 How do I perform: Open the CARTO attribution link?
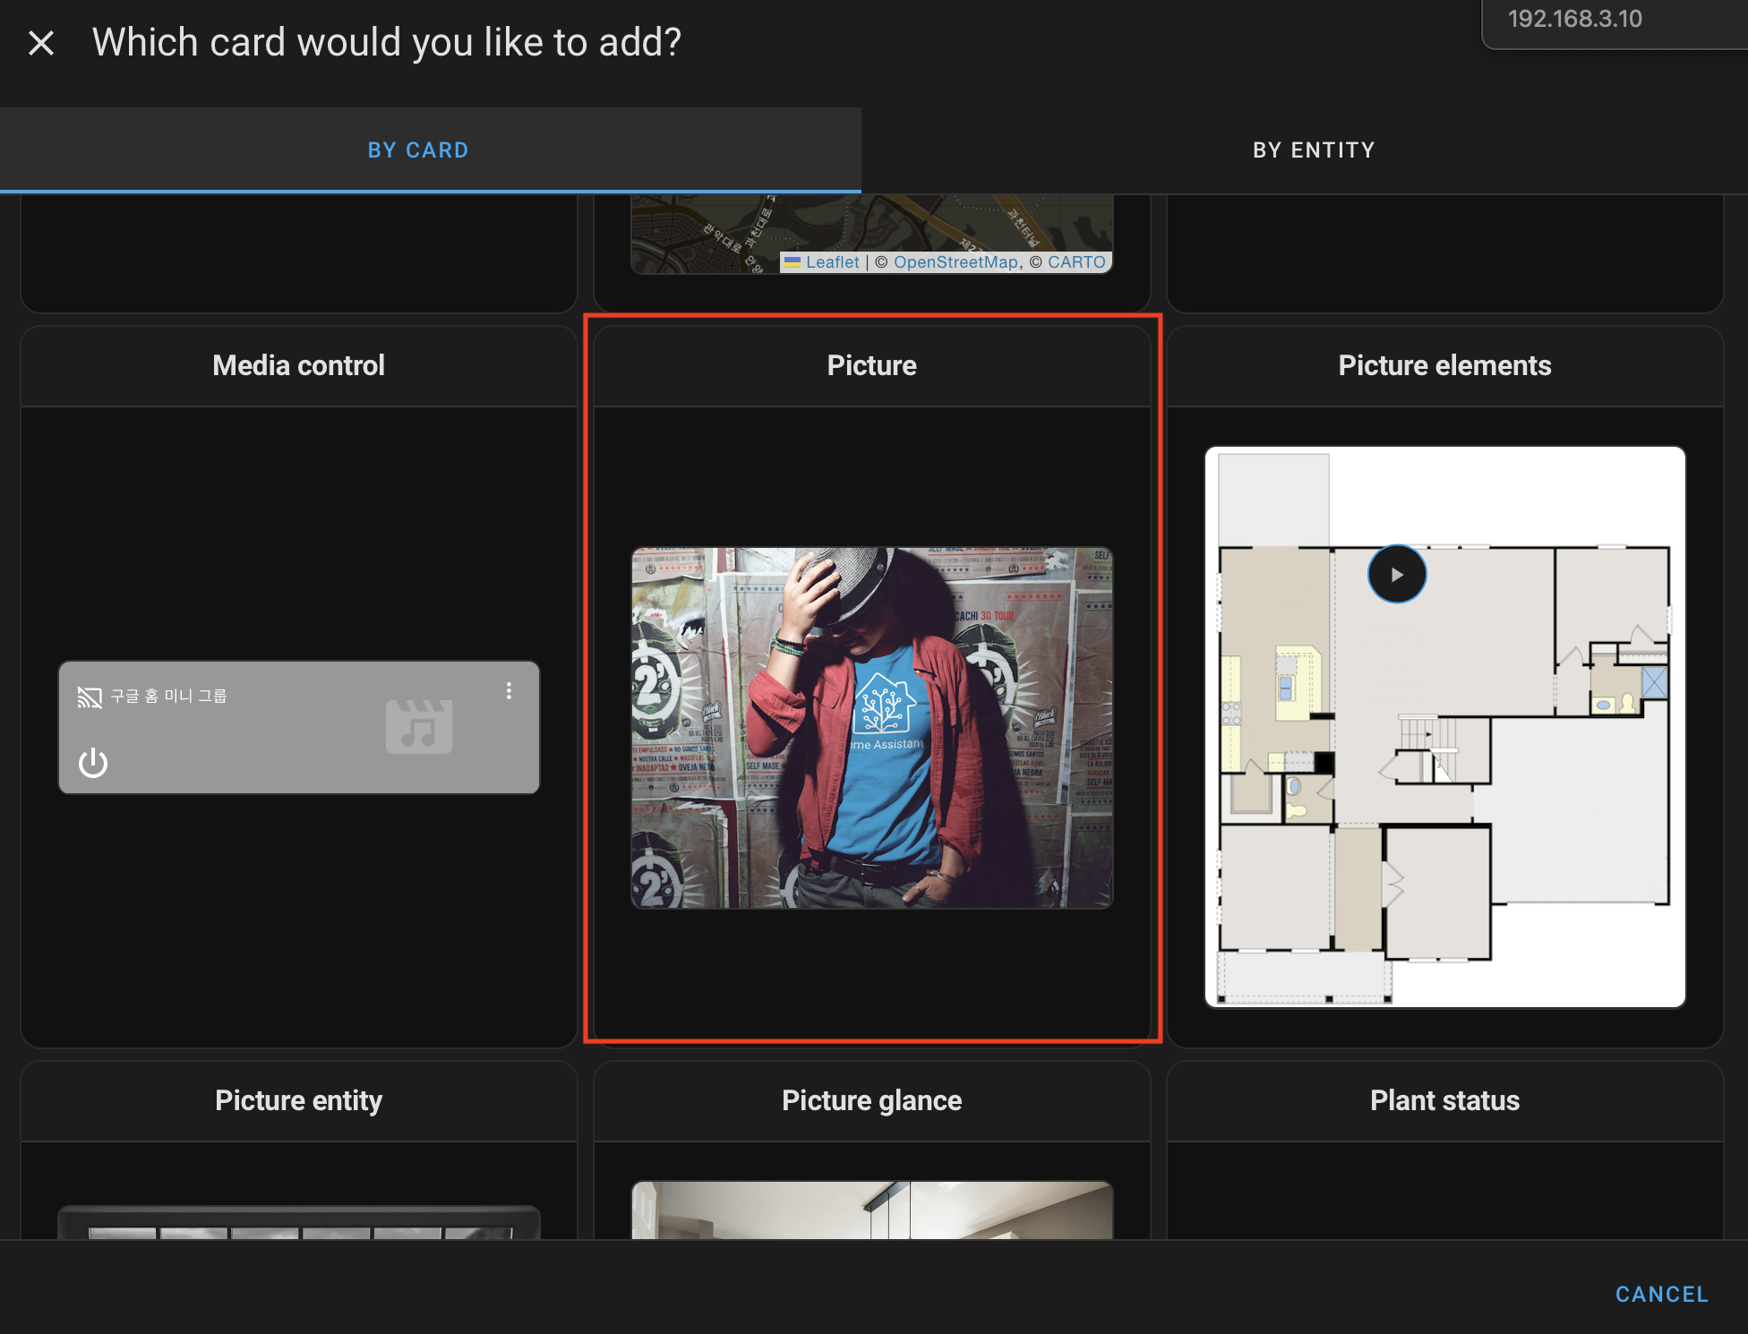pos(1075,262)
